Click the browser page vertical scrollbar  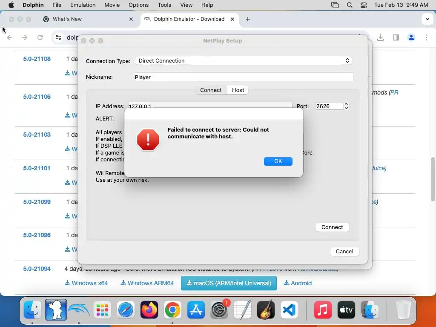point(433,179)
